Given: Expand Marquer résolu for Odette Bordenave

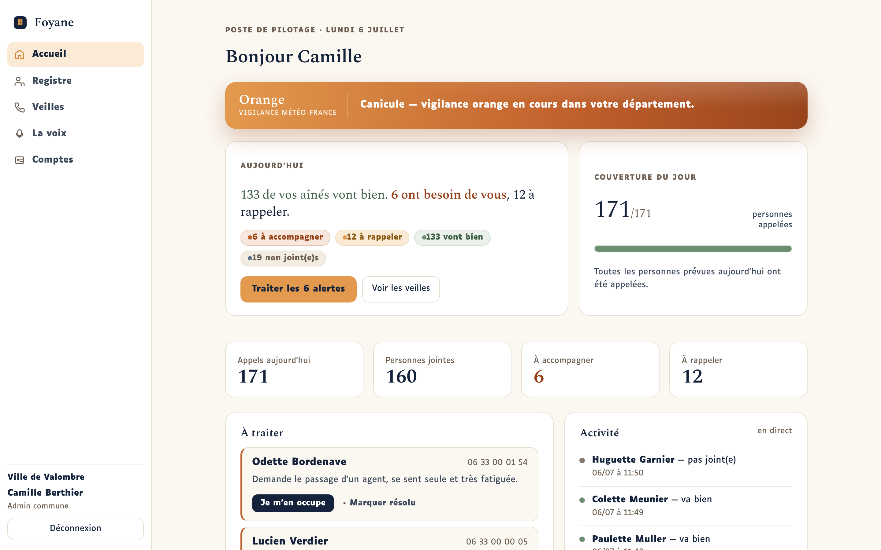Looking at the screenshot, I should coord(379,503).
